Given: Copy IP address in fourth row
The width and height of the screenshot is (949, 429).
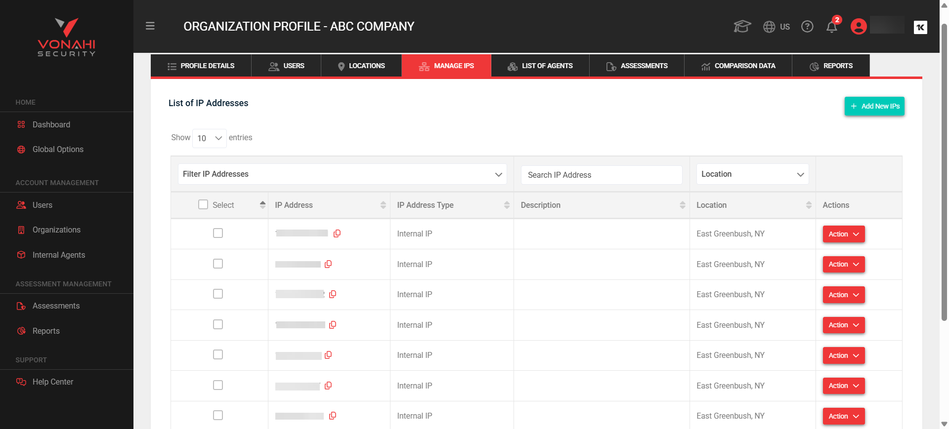Looking at the screenshot, I should tap(333, 325).
